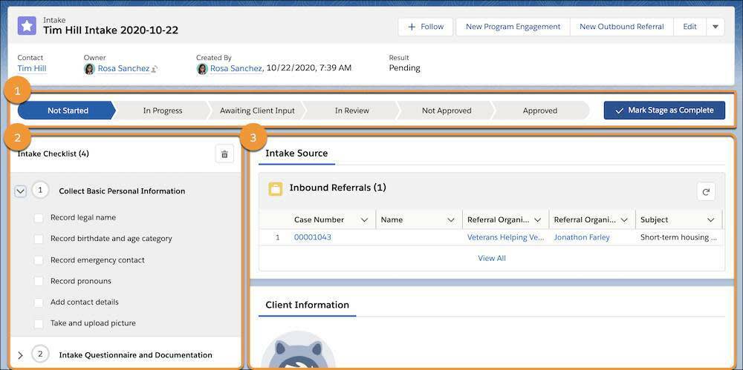743x370 pixels.
Task: Collapse Collect Basic Personal Information section
Action: click(20, 191)
